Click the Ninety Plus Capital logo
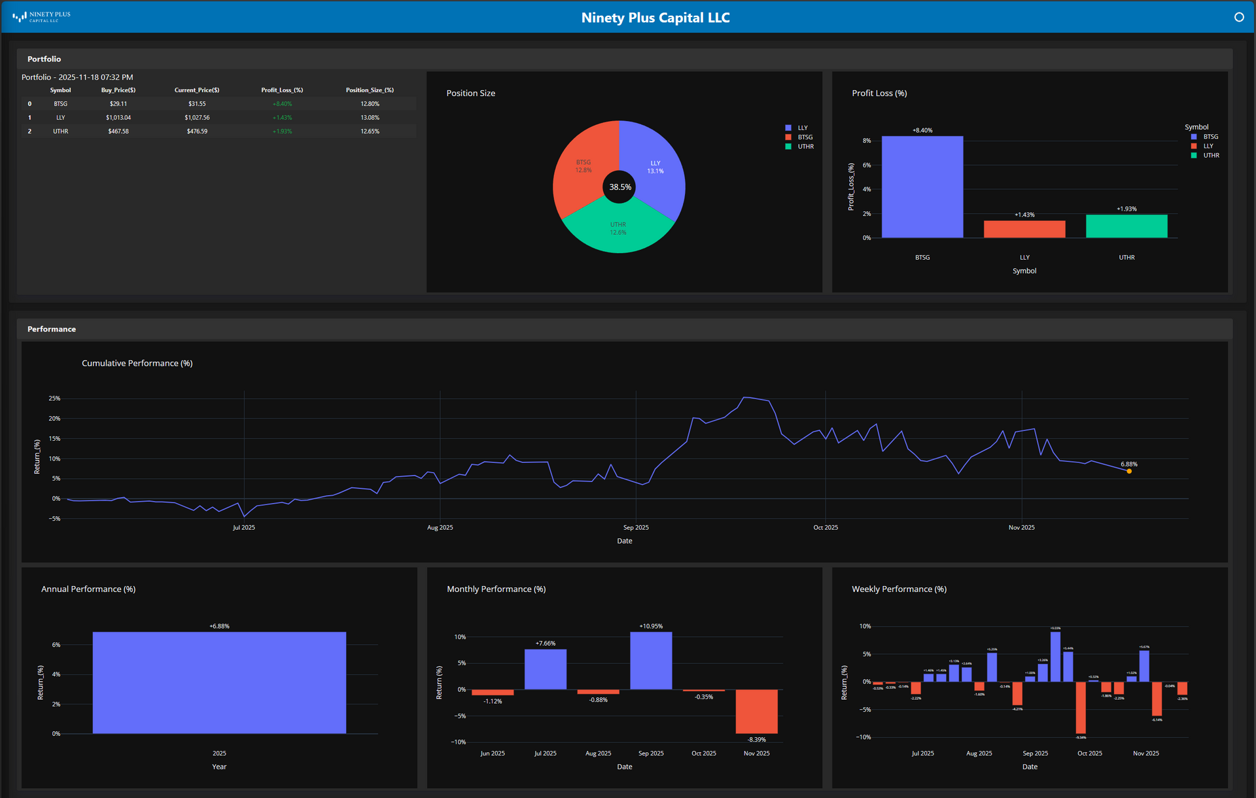Screen dimensions: 1256x798 pyautogui.click(x=41, y=17)
